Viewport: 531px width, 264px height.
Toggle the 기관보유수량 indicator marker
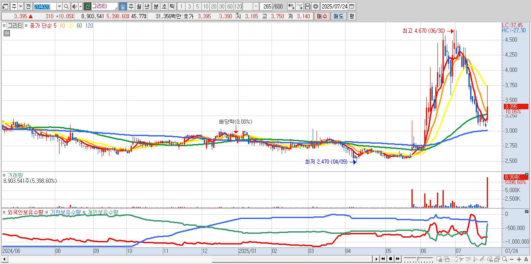tap(47, 212)
